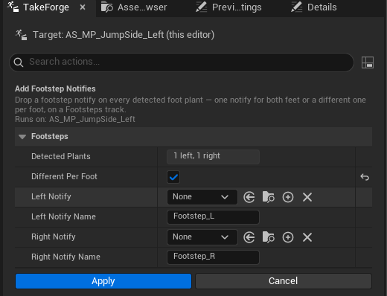Click the Add Footstep Notifies heading
Viewport: 387px width, 296px height.
(x=55, y=89)
